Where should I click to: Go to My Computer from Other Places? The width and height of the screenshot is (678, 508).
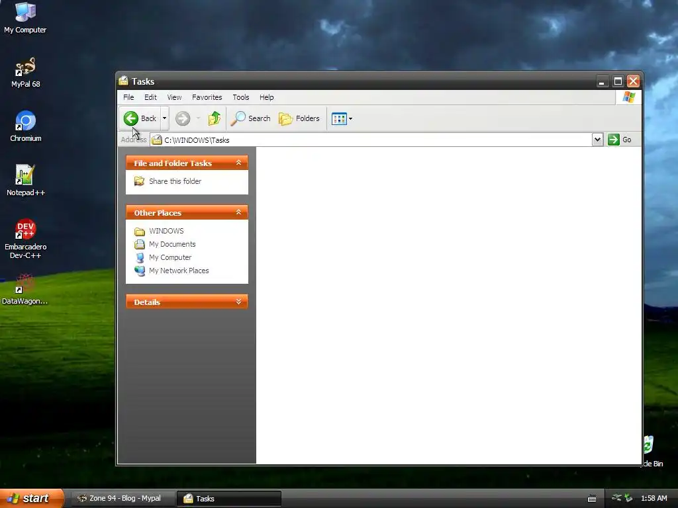170,257
